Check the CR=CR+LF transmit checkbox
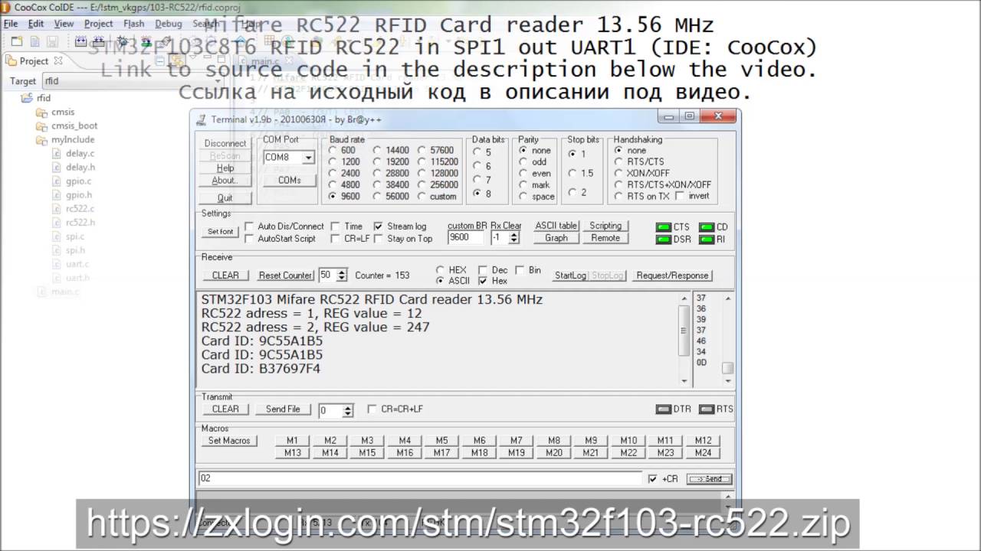The width and height of the screenshot is (981, 551). (372, 409)
